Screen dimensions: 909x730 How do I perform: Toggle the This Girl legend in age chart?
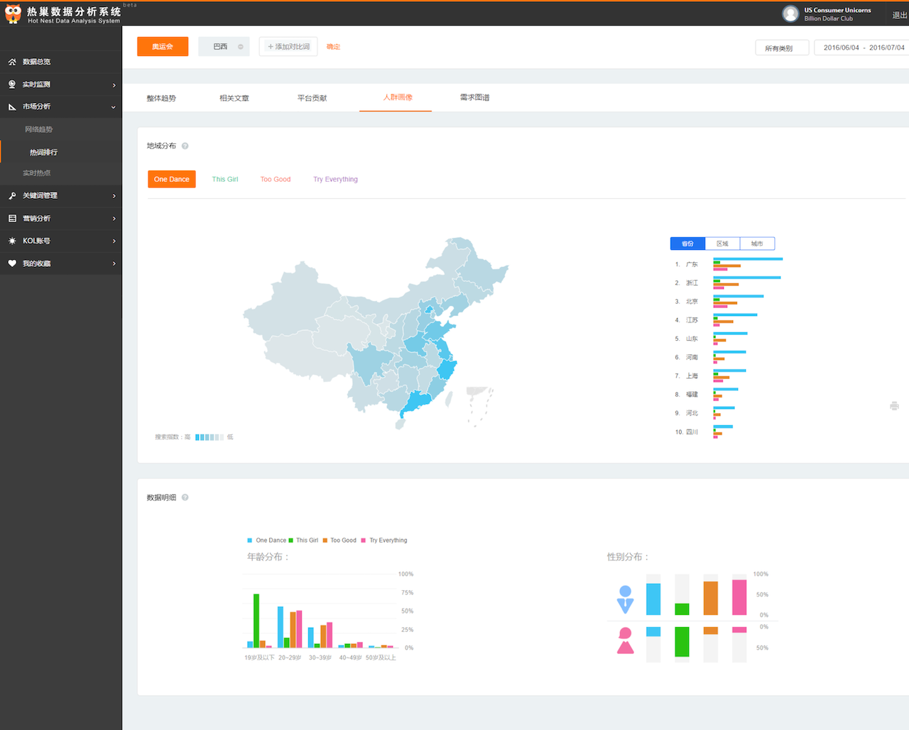click(303, 540)
